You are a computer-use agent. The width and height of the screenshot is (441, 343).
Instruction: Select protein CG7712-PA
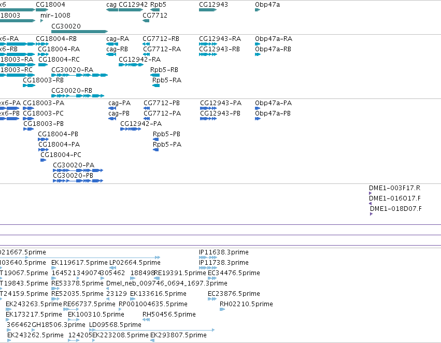point(162,113)
